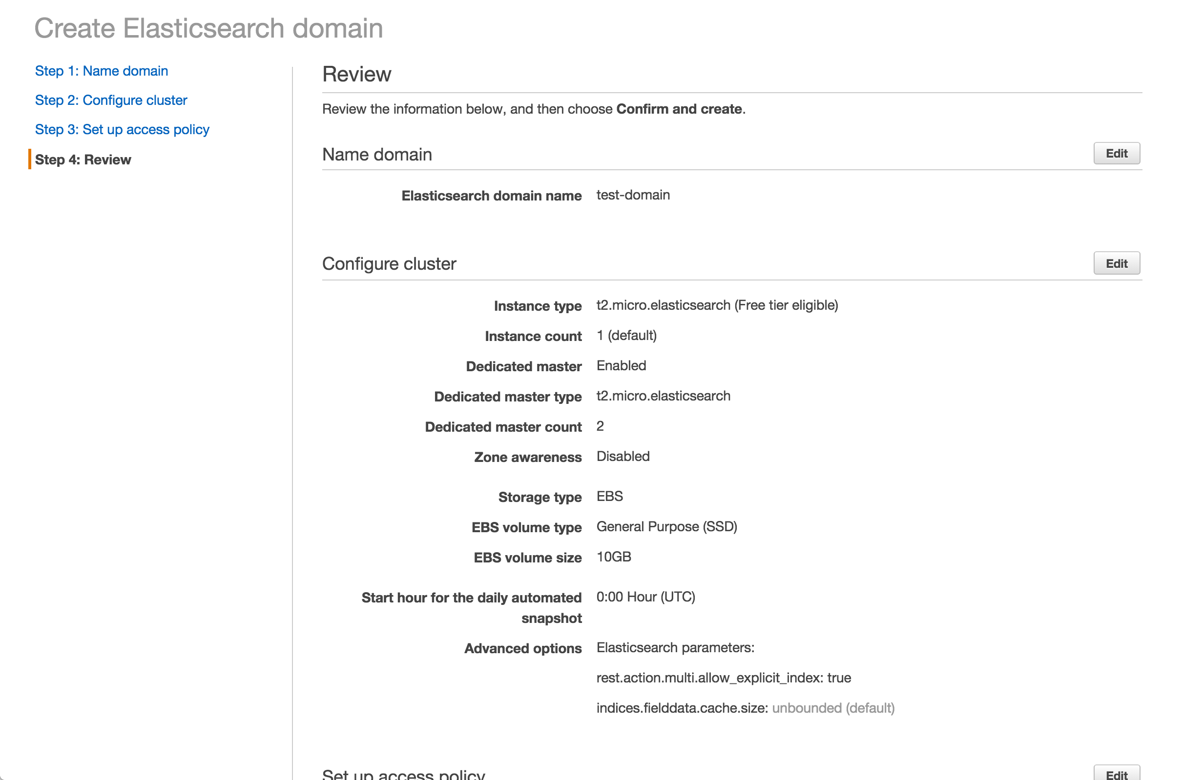Select the EBS volume size 10GB value

click(x=614, y=557)
